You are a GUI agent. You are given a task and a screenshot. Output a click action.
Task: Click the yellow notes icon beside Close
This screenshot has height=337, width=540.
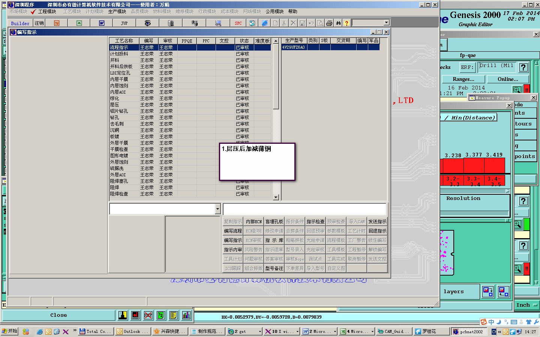tap(174, 315)
